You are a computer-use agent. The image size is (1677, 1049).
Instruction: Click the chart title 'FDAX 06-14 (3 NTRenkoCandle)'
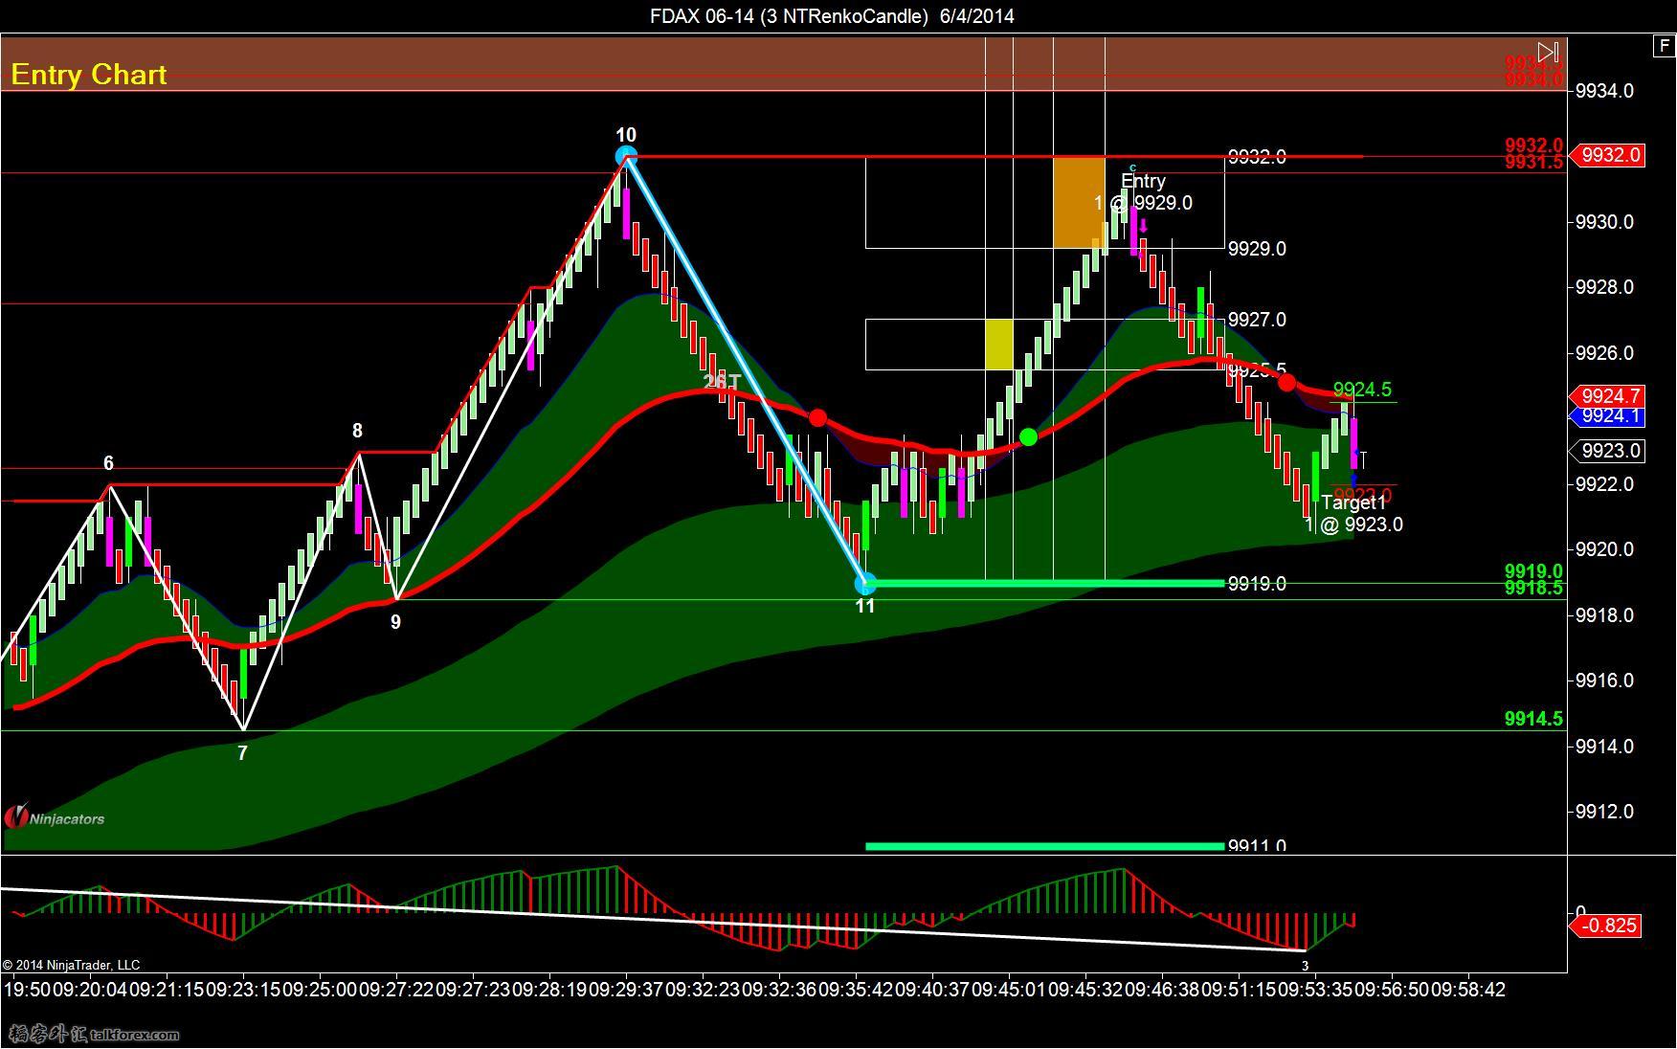click(x=790, y=15)
